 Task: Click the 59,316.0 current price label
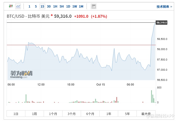161,23
